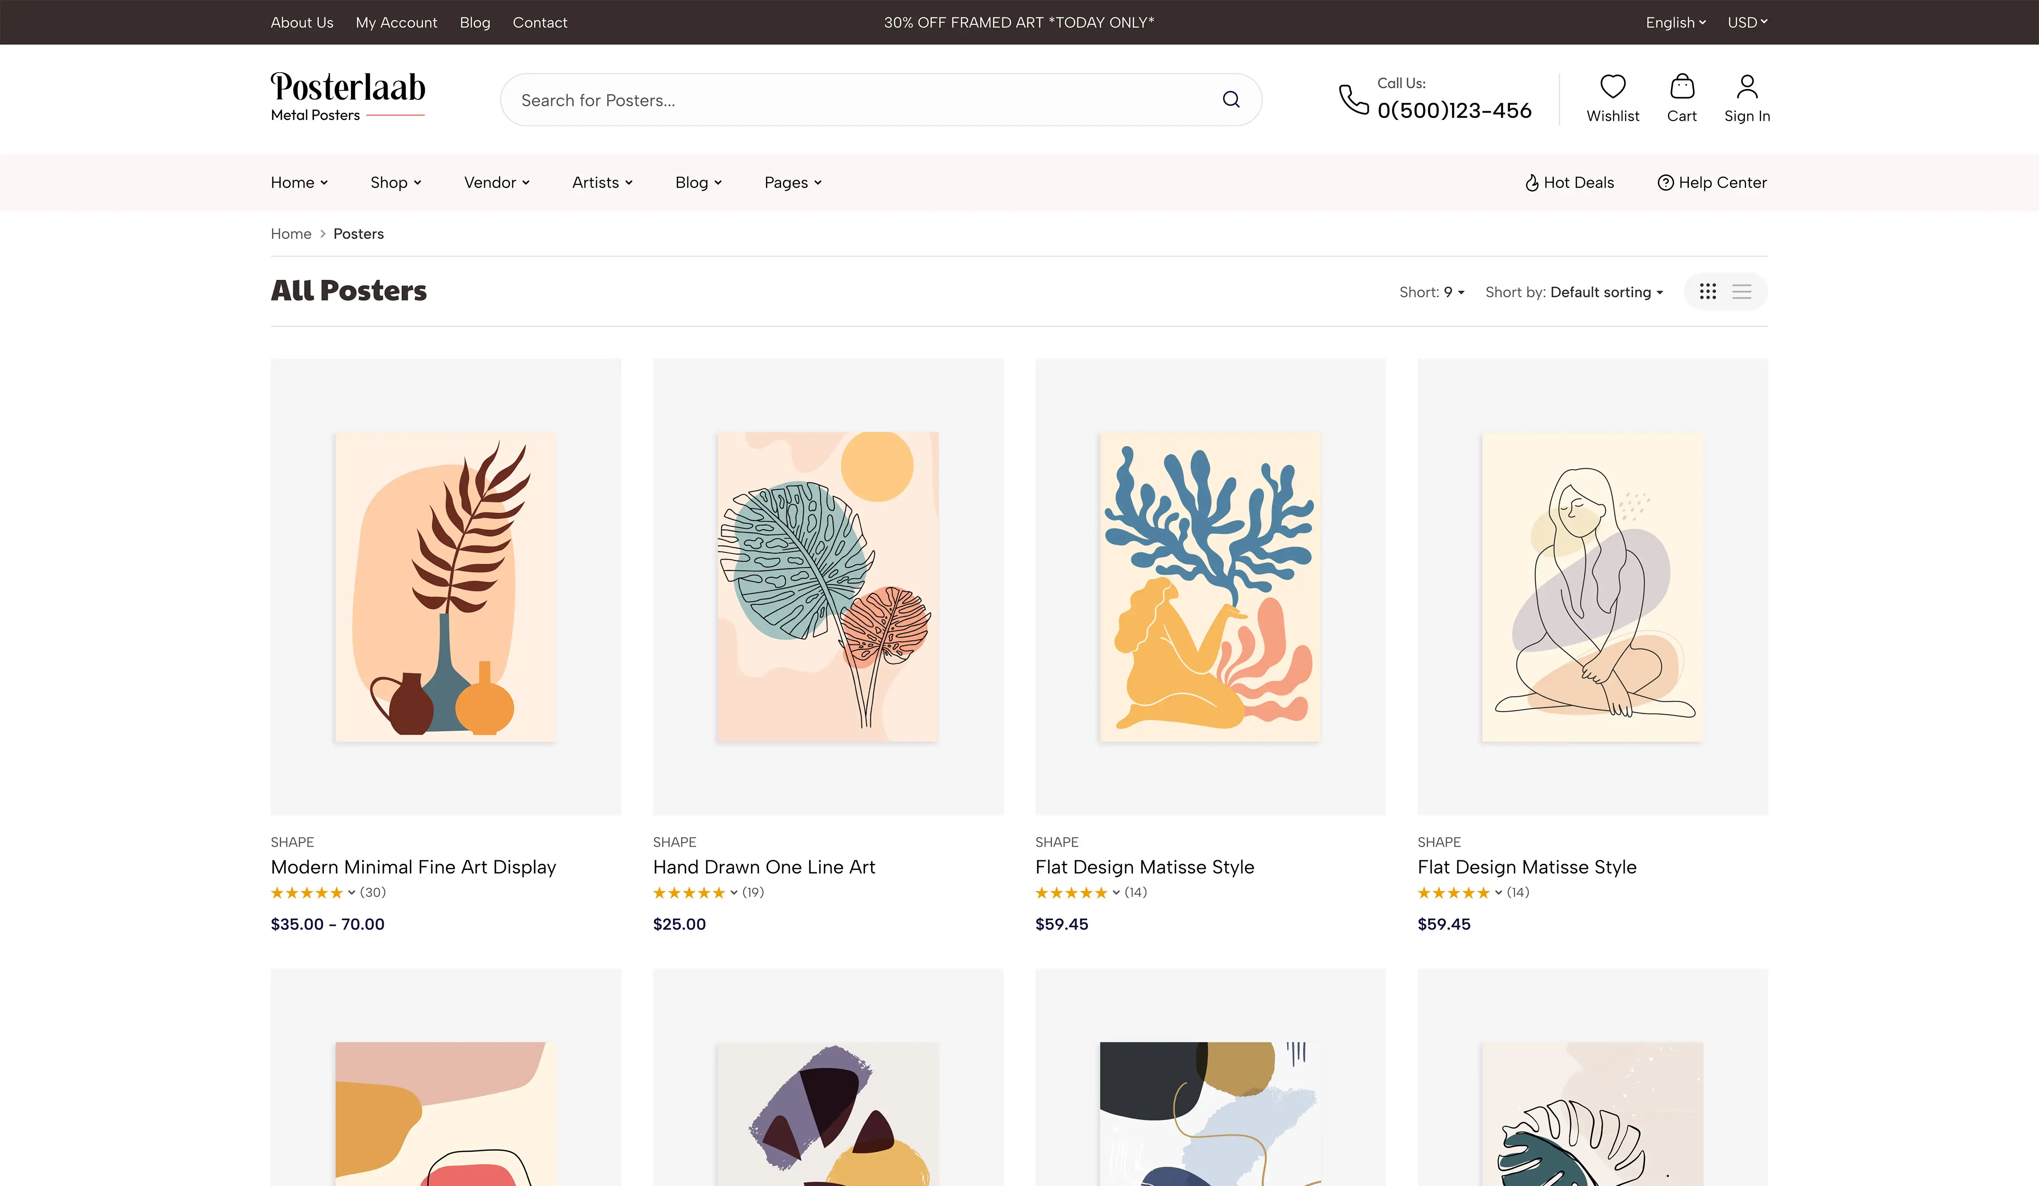Click the 30% off framed art banner

pyautogui.click(x=1019, y=23)
